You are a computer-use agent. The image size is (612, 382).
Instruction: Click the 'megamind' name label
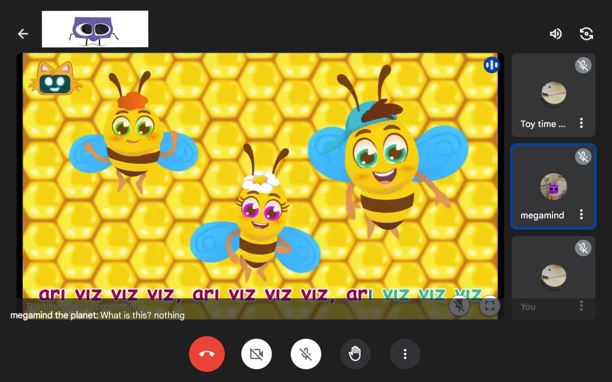[x=542, y=215]
